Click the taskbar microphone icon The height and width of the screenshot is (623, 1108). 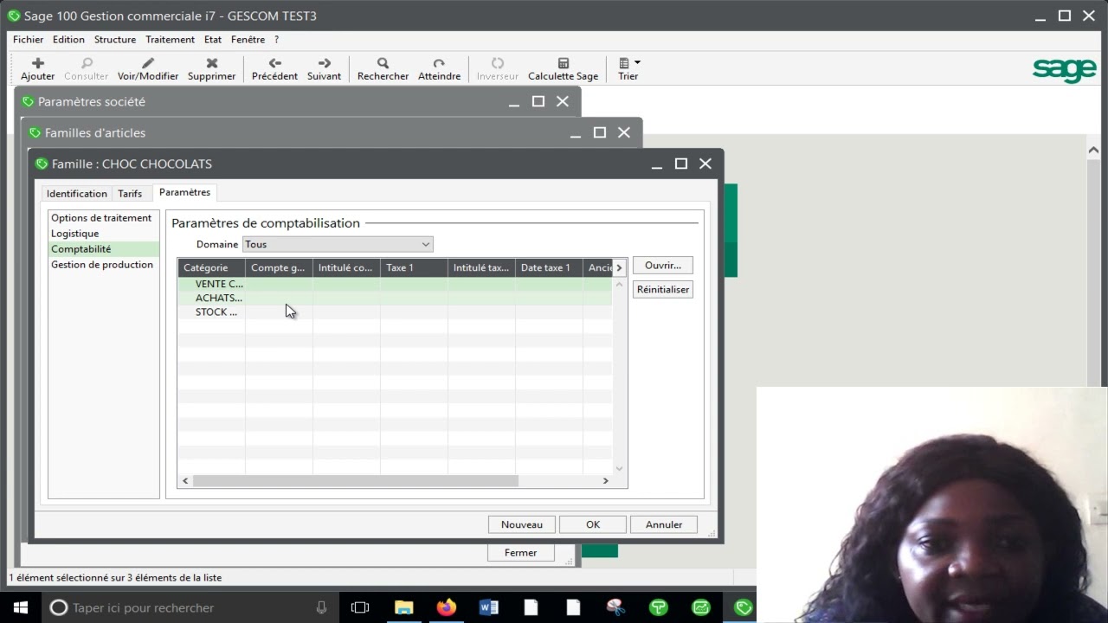tap(321, 607)
